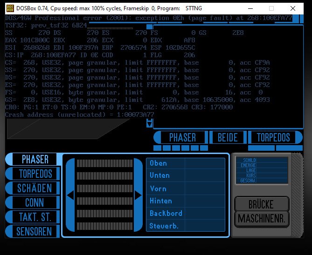Select the Hinten shield row

[186, 201]
